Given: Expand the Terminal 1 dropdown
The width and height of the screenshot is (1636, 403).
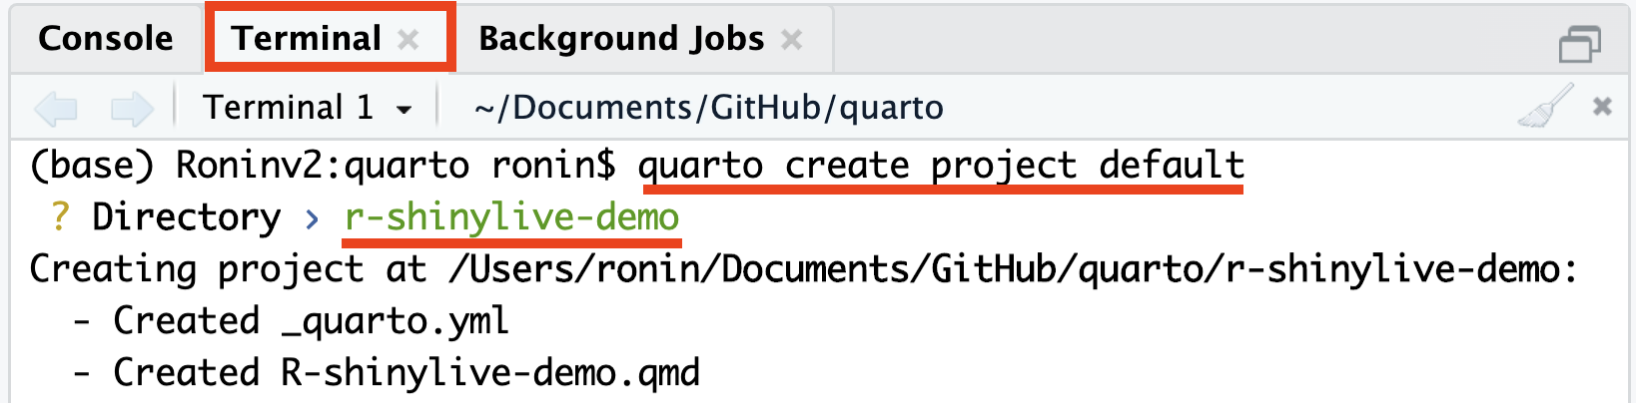Looking at the screenshot, I should point(405,109).
